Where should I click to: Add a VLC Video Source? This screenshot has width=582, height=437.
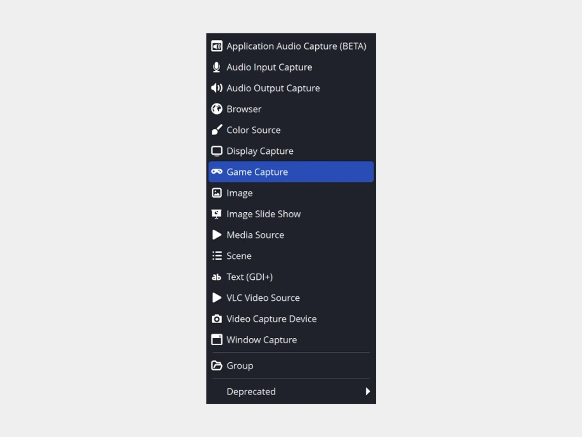[263, 298]
